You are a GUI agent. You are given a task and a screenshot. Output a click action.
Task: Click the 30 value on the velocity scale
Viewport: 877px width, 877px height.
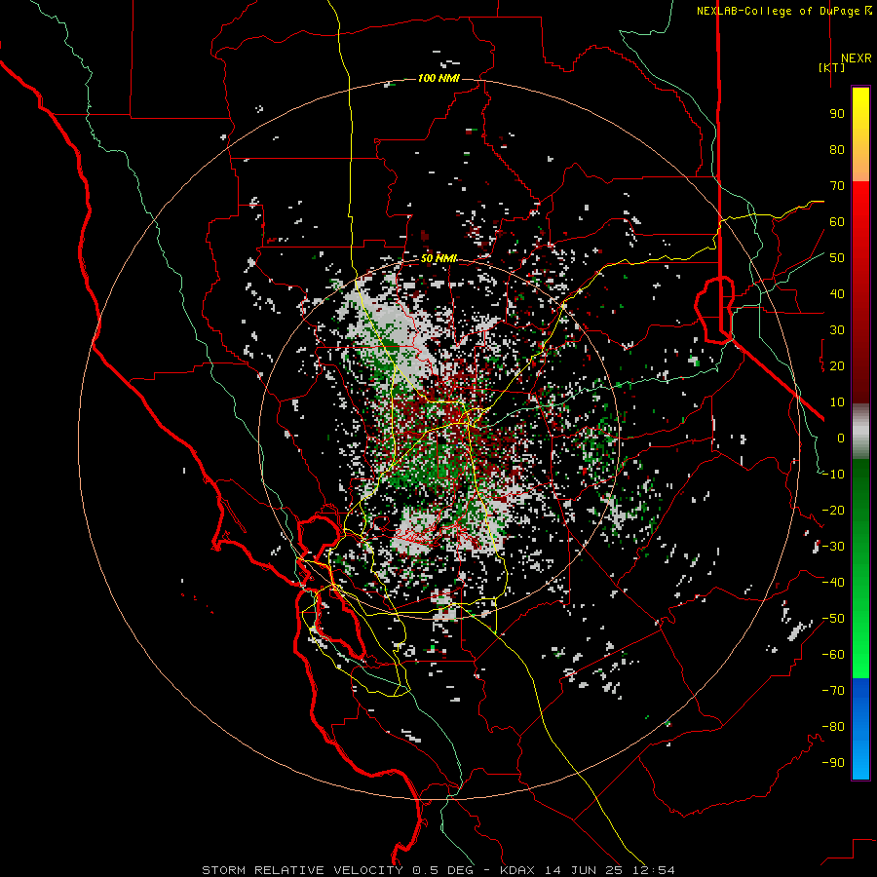point(837,330)
